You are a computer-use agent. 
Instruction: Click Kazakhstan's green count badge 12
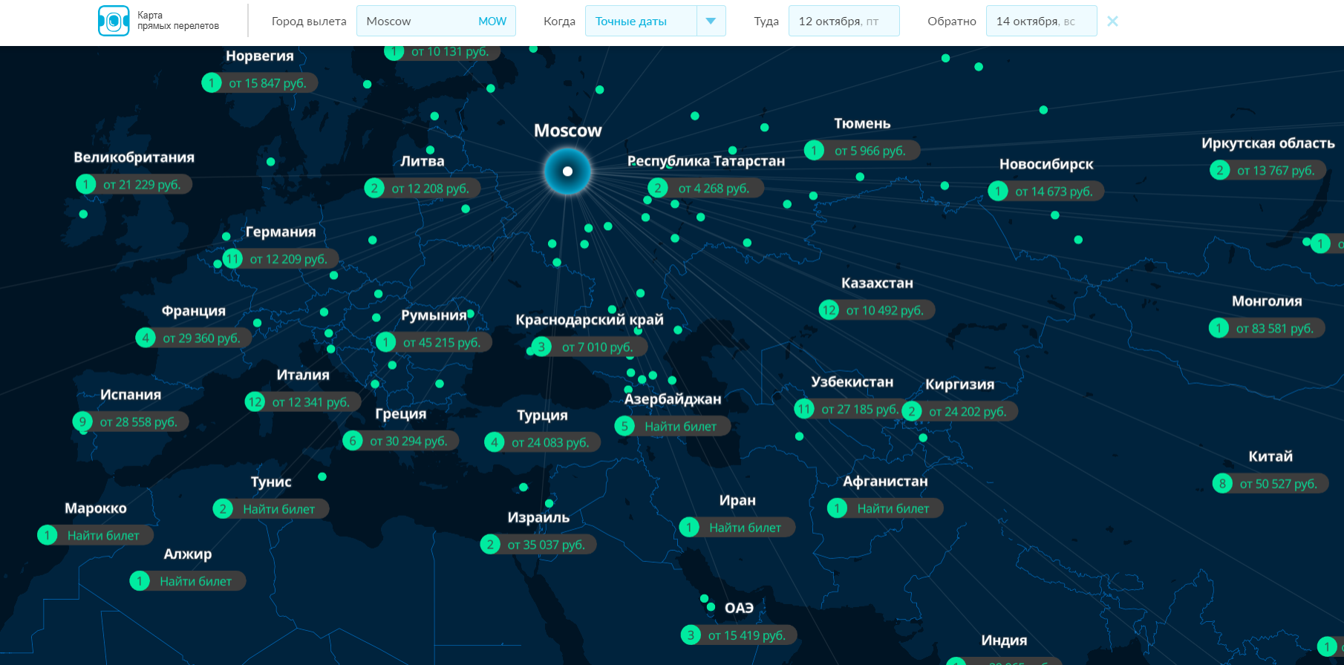pyautogui.click(x=829, y=310)
